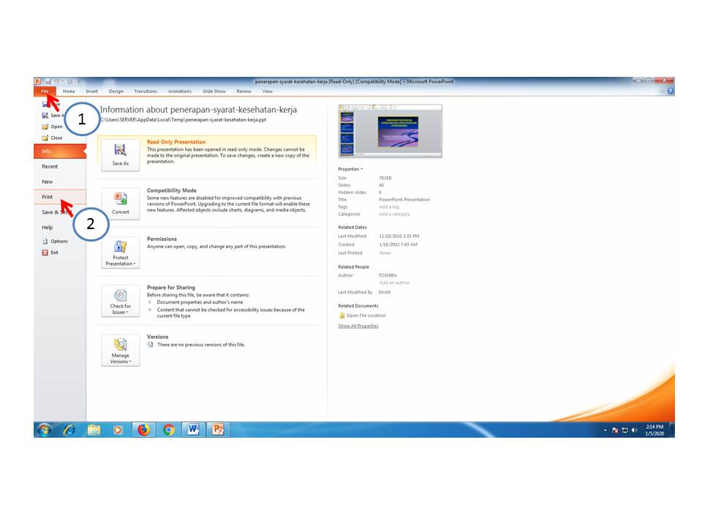
Task: Open the Check for Issues dropdown
Action: point(121,301)
